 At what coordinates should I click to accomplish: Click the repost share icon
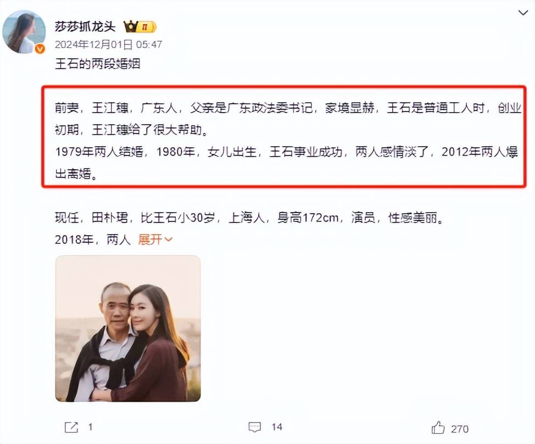71,428
